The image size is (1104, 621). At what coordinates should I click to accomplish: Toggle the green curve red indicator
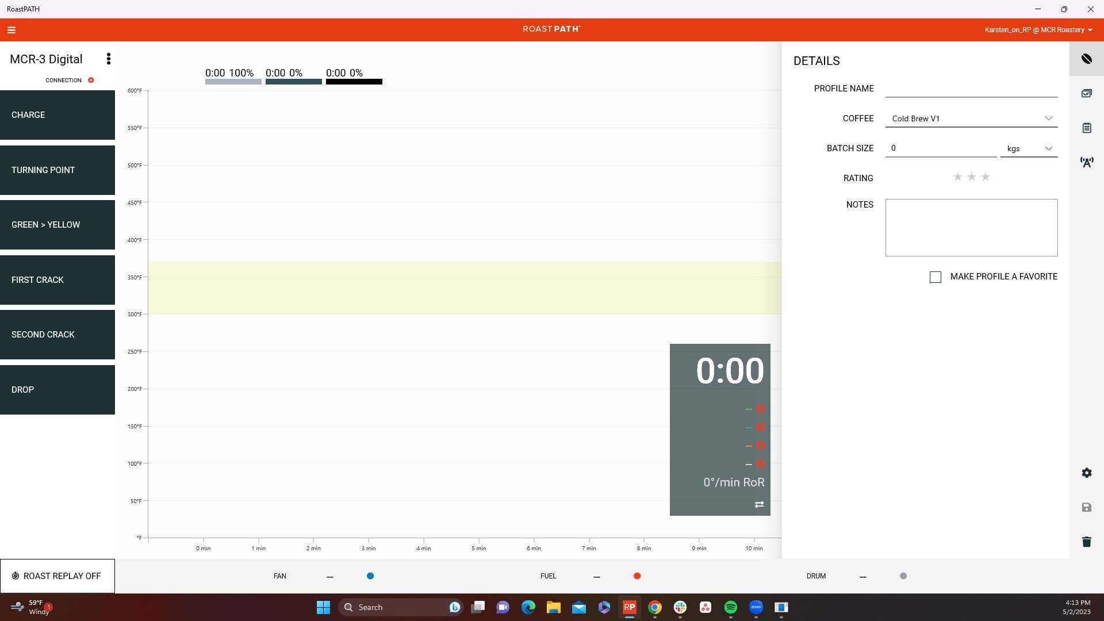point(760,409)
